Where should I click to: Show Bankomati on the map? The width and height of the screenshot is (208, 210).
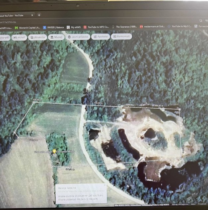121,36
